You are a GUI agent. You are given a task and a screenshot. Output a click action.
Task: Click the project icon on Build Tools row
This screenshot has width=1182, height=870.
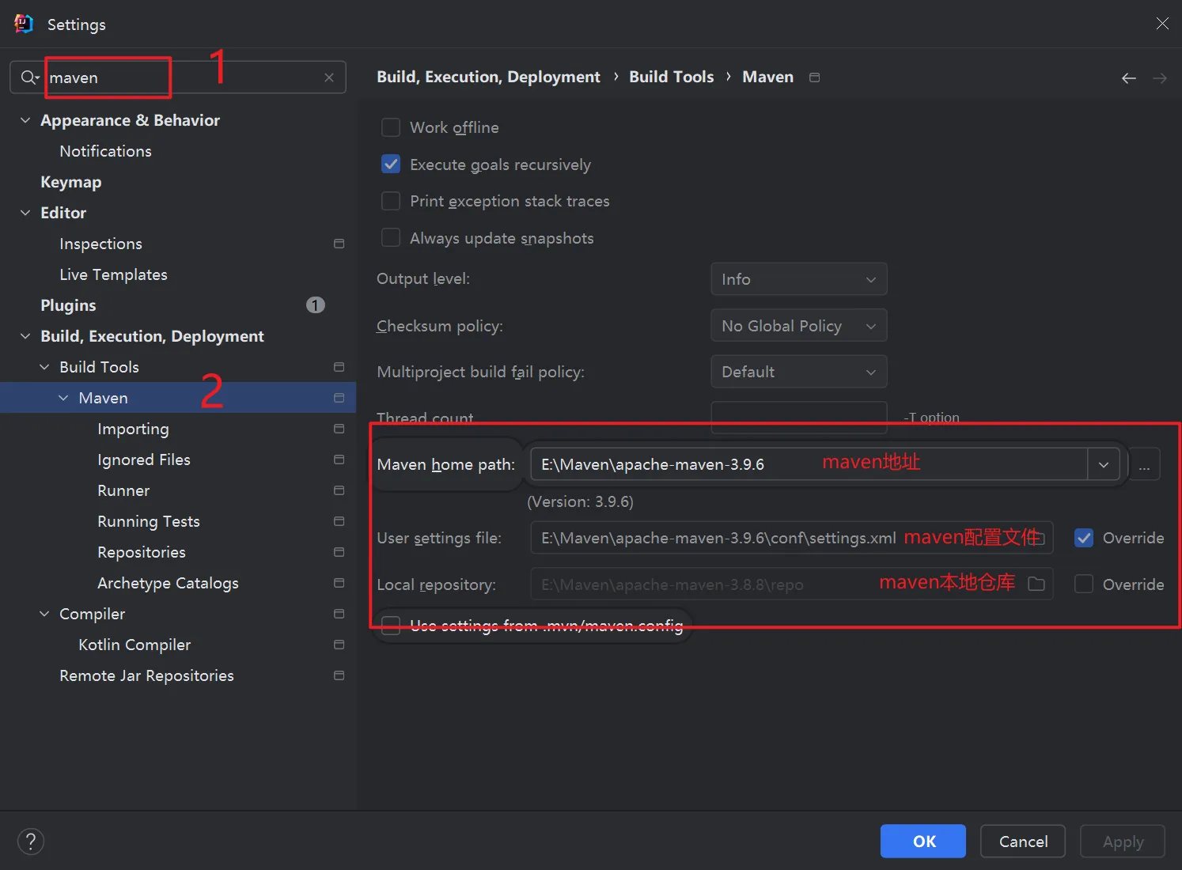coord(339,367)
